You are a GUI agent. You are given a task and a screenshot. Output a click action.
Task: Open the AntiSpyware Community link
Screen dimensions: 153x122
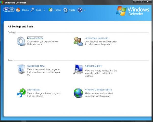(97, 38)
